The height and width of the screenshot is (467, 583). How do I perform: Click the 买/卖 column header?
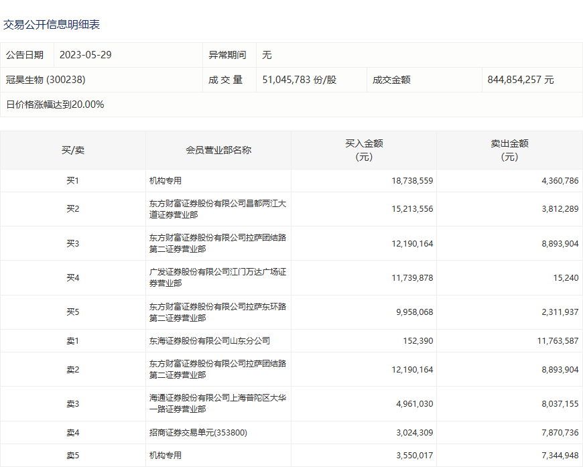click(72, 150)
